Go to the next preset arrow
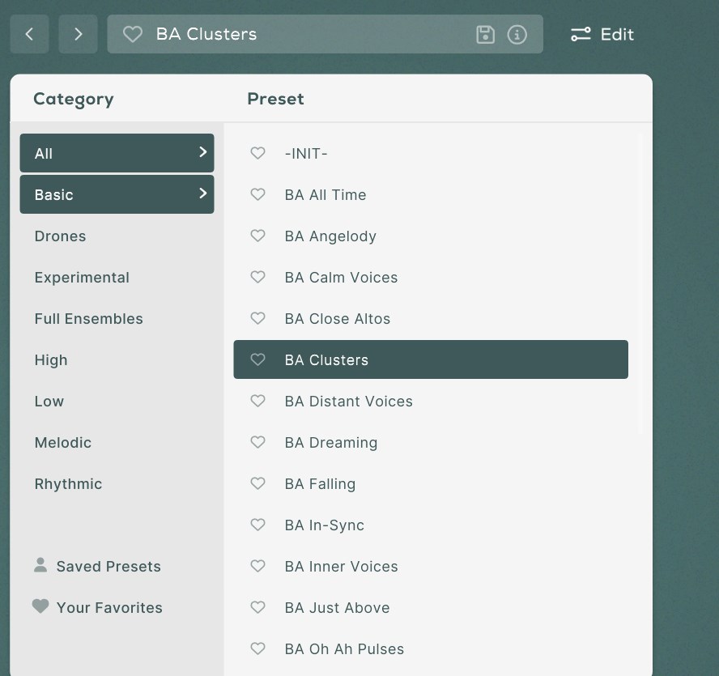Screen dimensions: 719x676 pyautogui.click(x=78, y=34)
